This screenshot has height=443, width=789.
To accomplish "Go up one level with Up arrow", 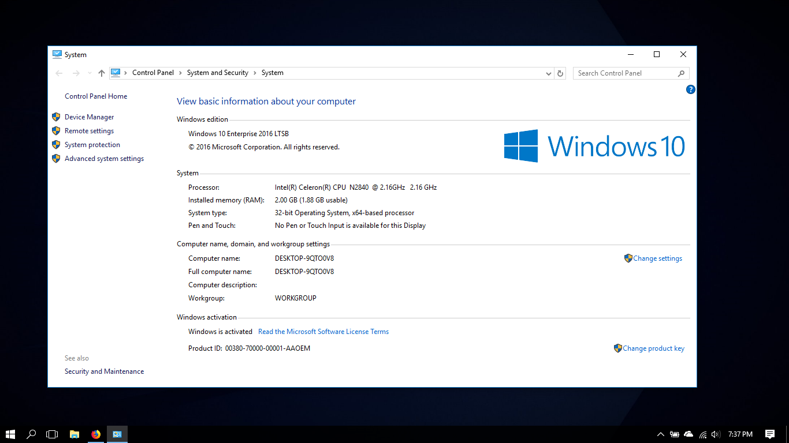I will (x=102, y=73).
